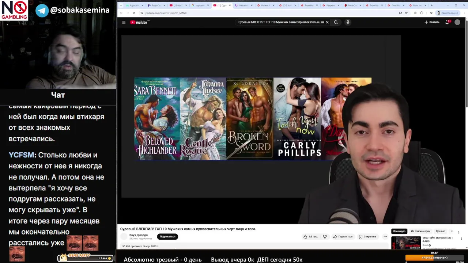
Task: Go to the YouTube home logo
Action: [139, 22]
